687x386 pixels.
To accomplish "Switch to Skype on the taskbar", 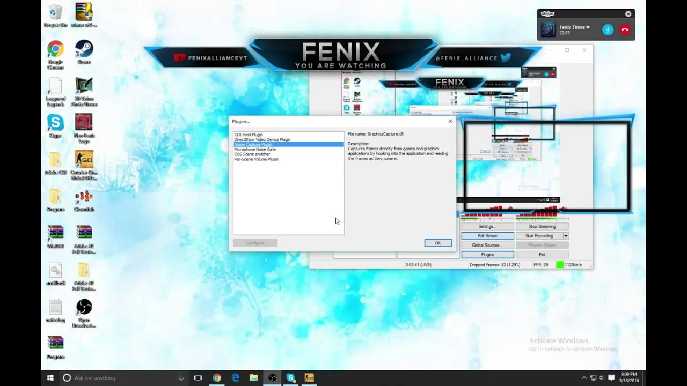I will click(290, 378).
